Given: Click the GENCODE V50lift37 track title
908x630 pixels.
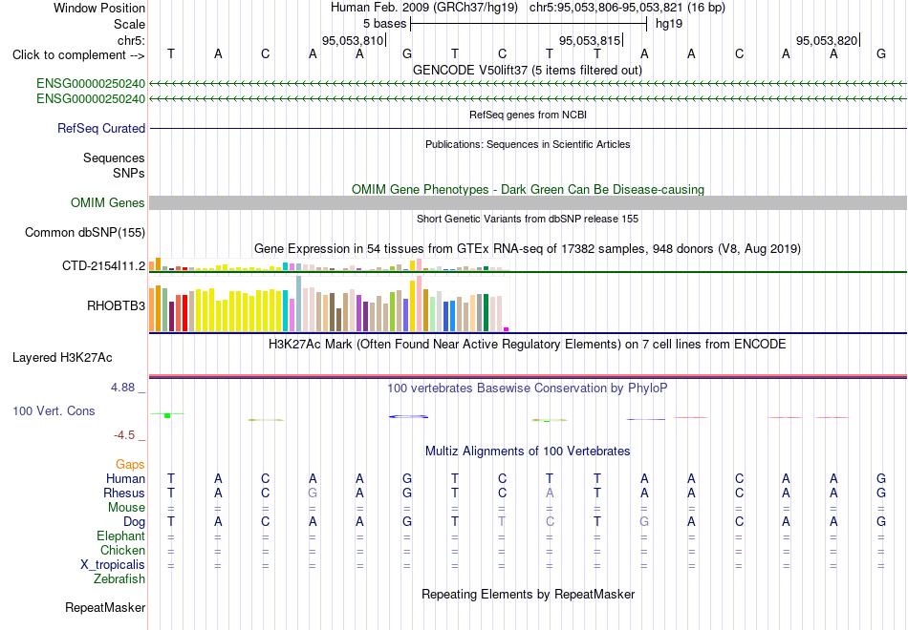Looking at the screenshot, I should pyautogui.click(x=527, y=70).
